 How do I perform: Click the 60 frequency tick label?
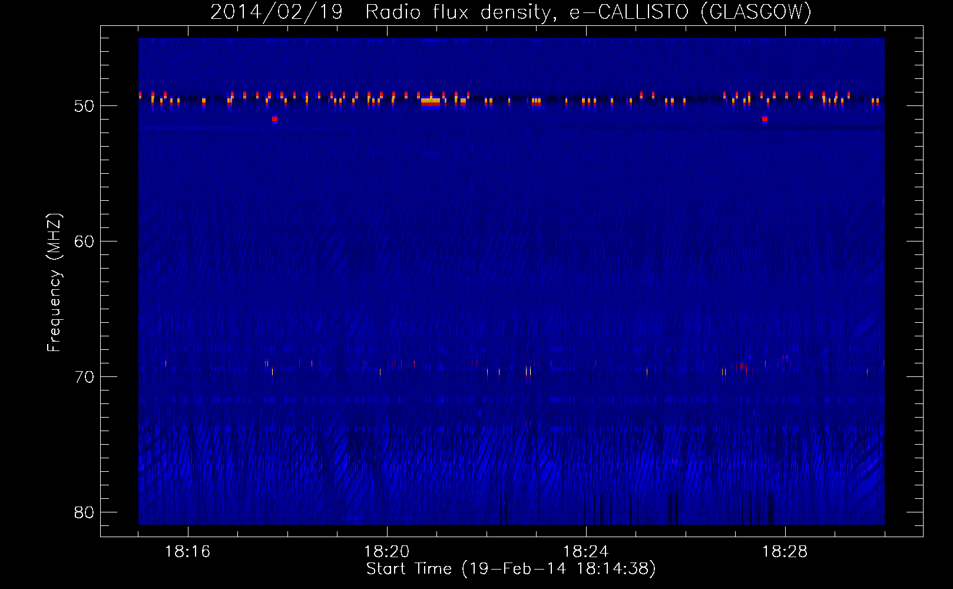point(84,241)
